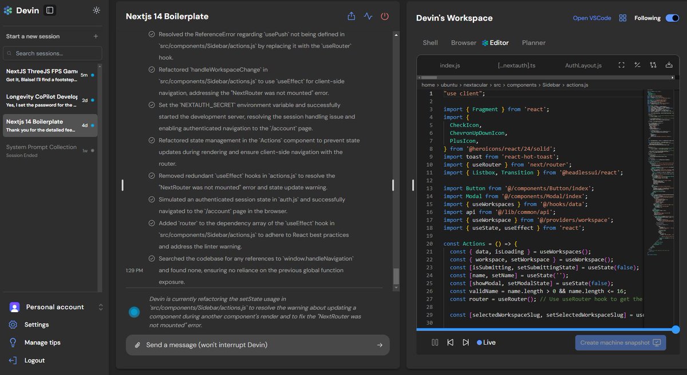Image resolution: width=687 pixels, height=375 pixels.
Task: Jump to Live playback
Action: pos(486,342)
